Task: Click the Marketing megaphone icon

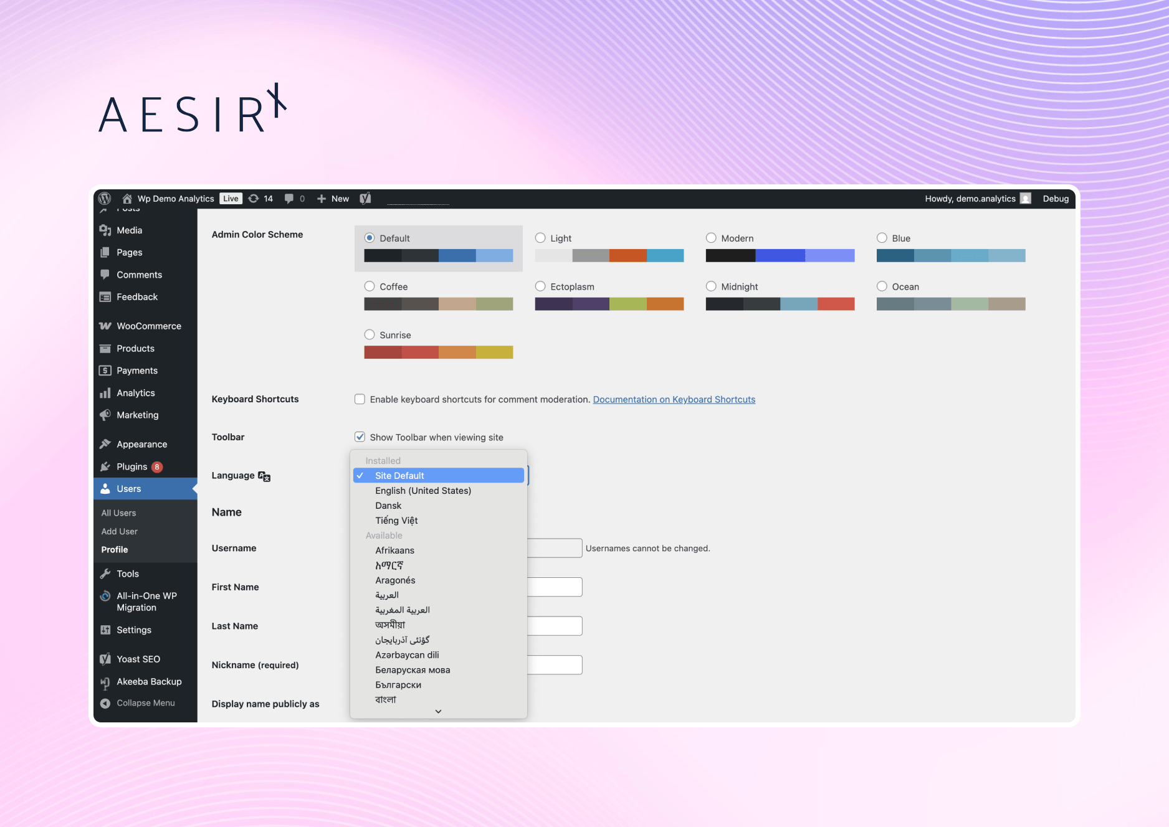Action: (106, 415)
